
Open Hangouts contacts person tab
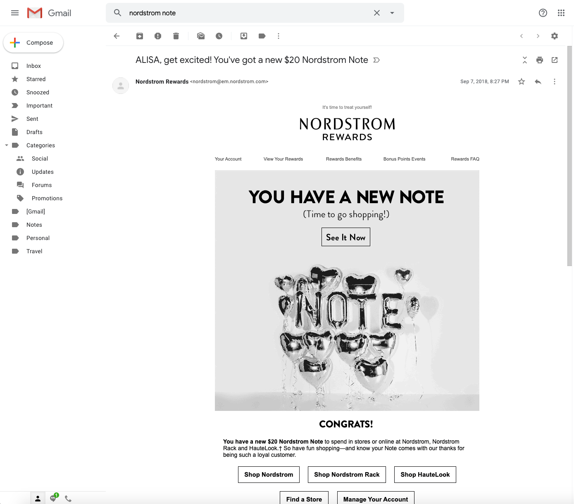click(x=38, y=499)
